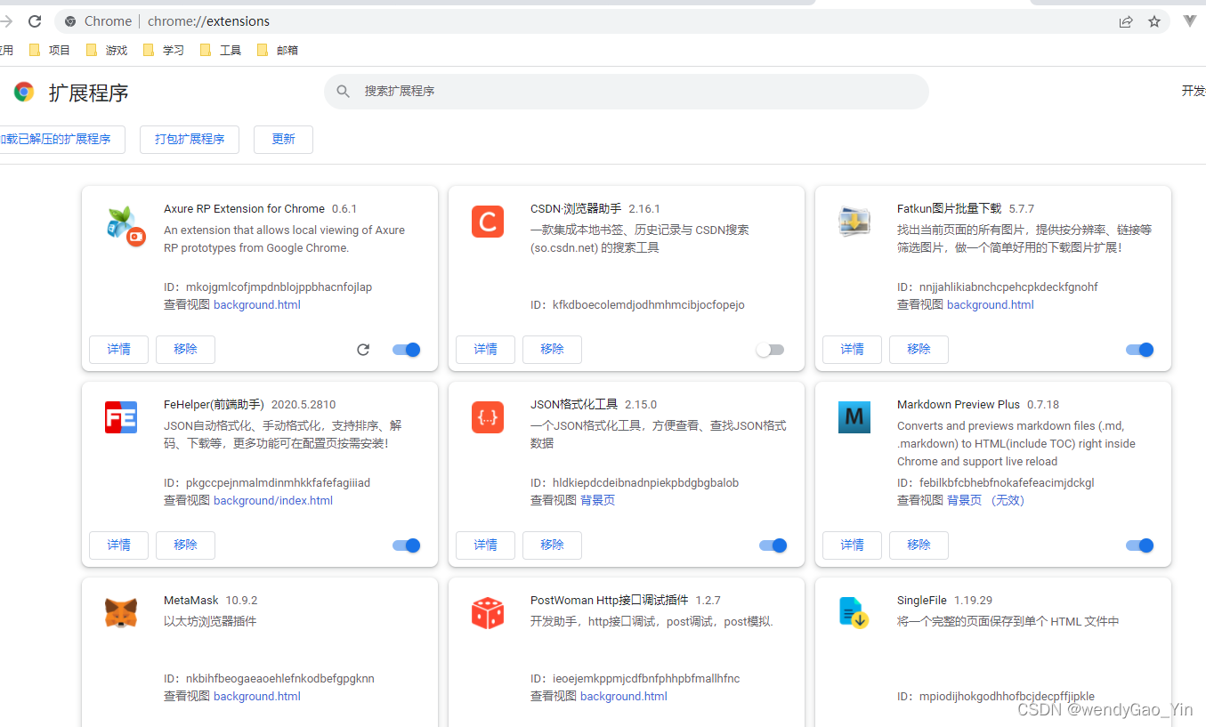
Task: Open JSON格式化工具 背景页 link
Action: pyautogui.click(x=597, y=500)
